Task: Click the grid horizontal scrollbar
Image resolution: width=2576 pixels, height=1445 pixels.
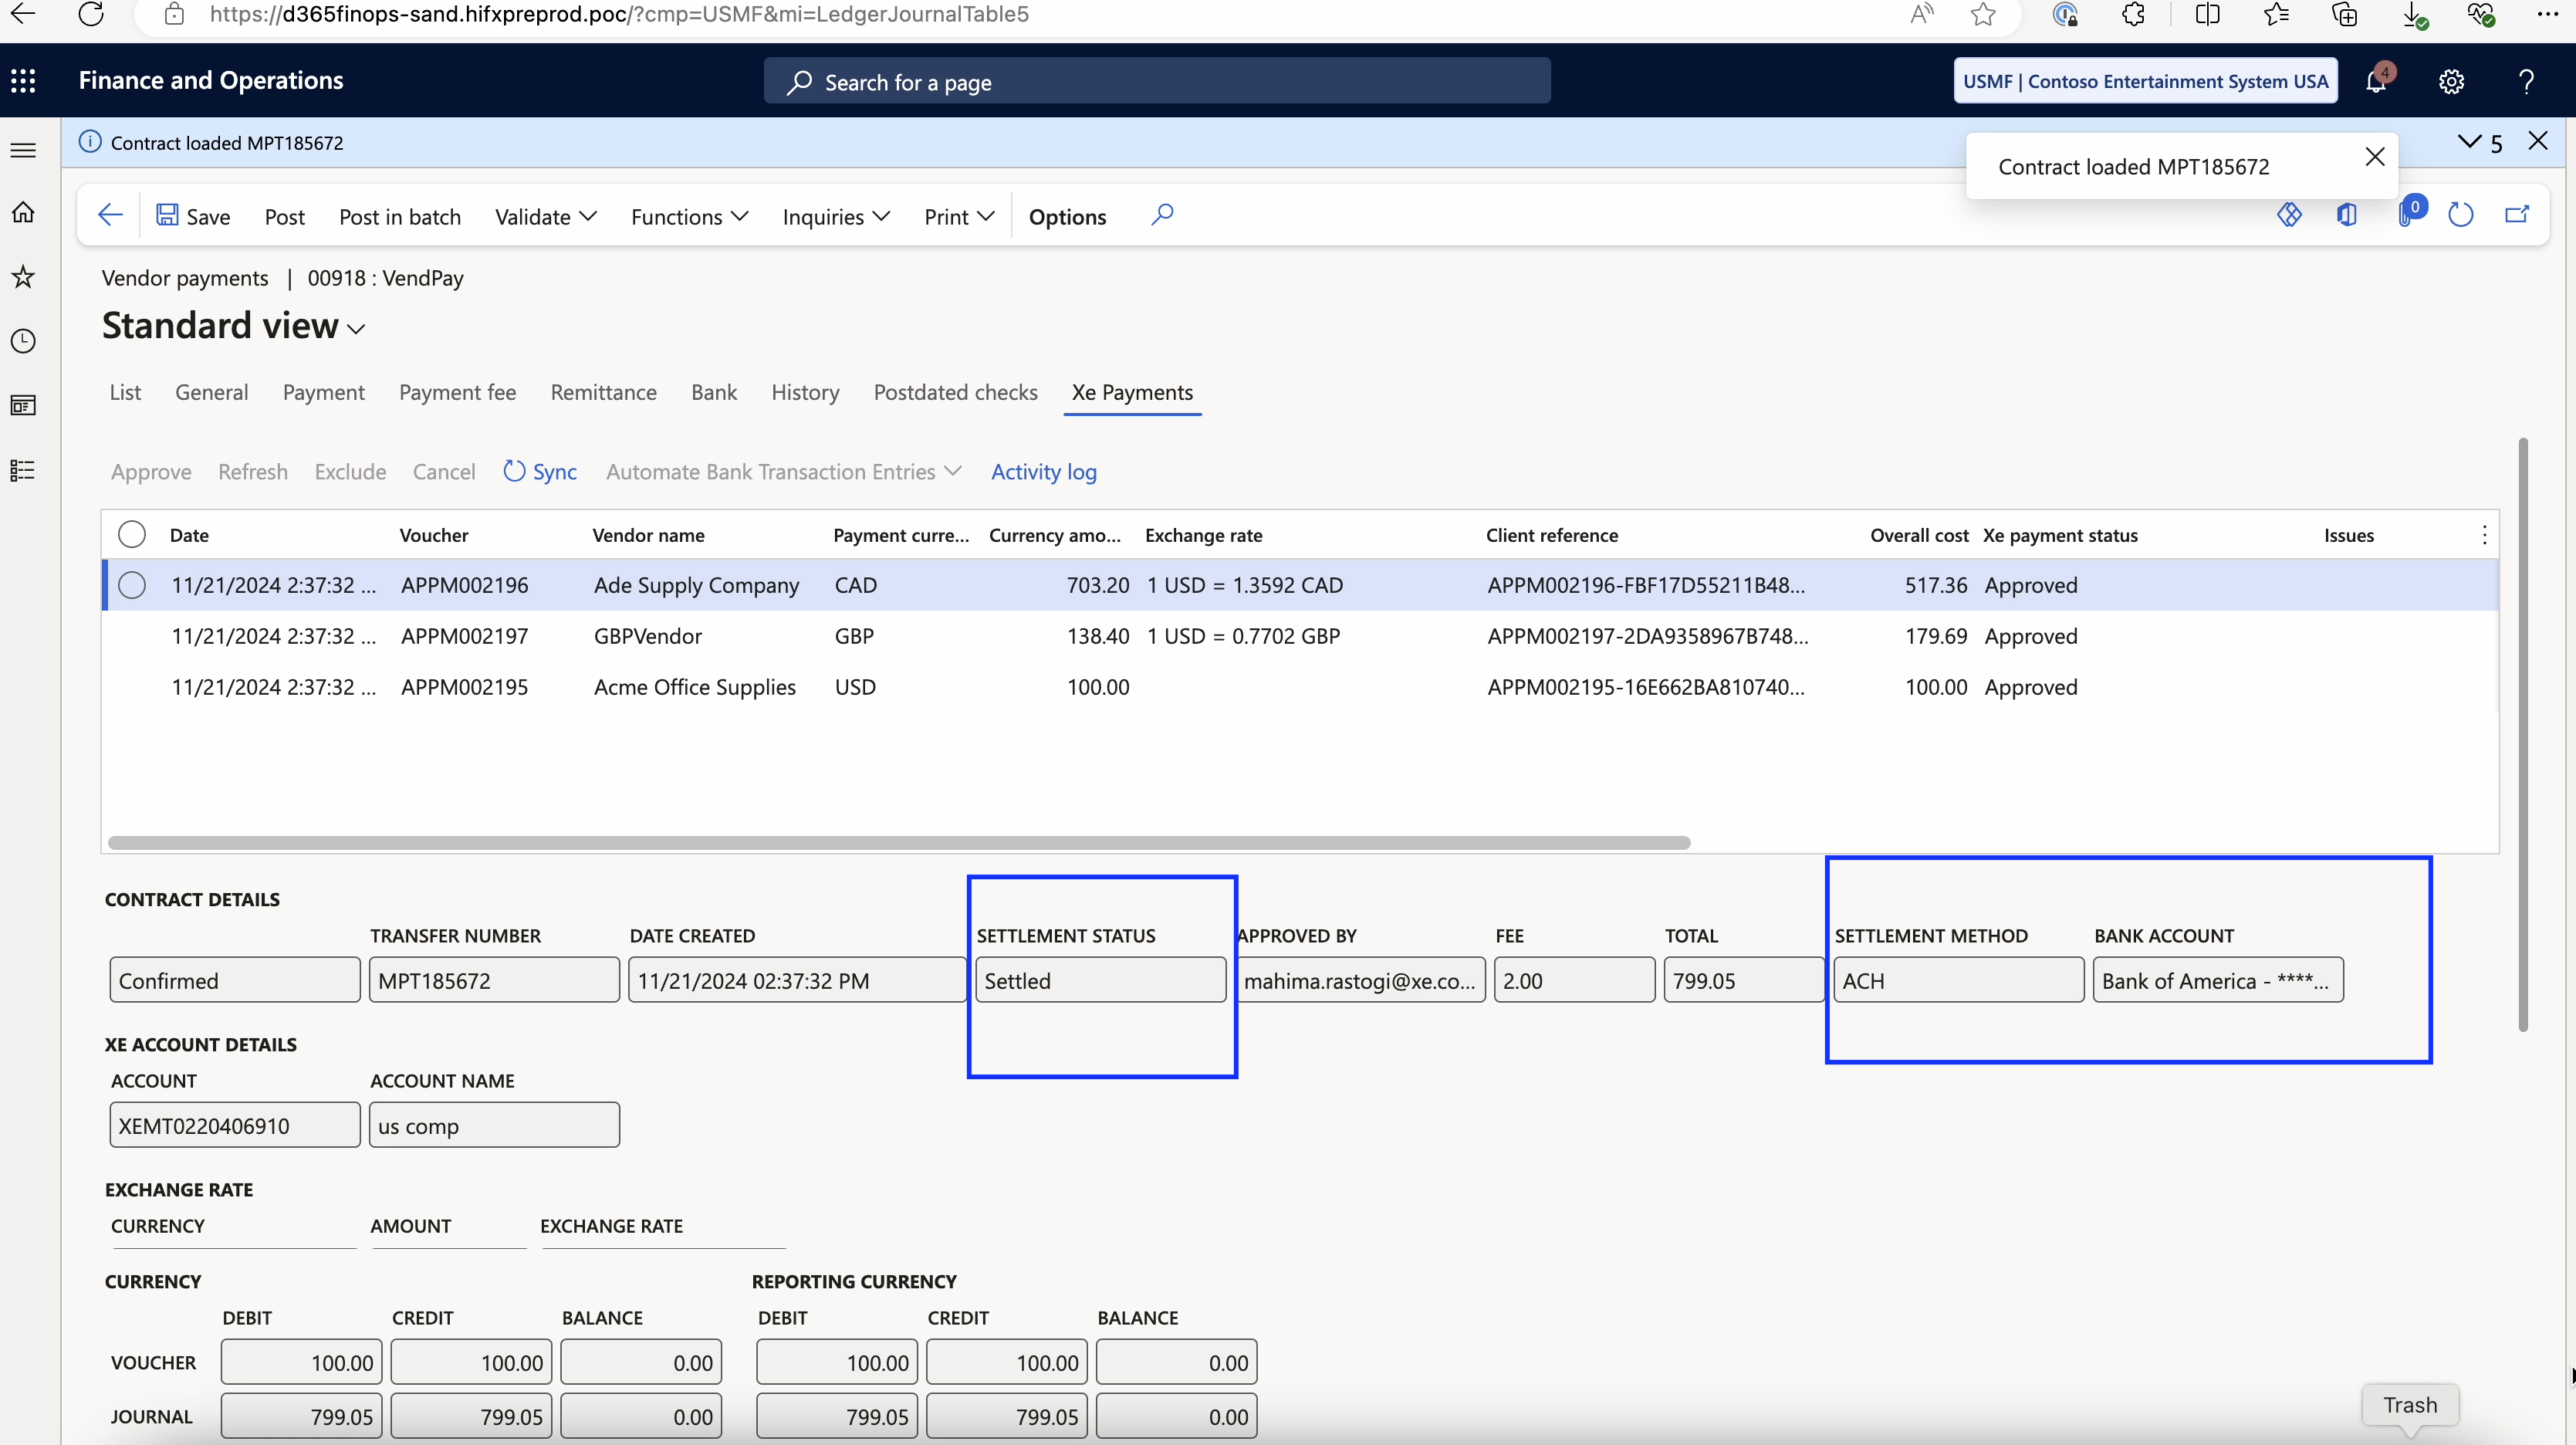Action: click(898, 843)
